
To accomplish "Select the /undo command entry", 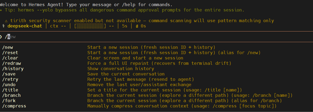I will [x=9, y=85].
